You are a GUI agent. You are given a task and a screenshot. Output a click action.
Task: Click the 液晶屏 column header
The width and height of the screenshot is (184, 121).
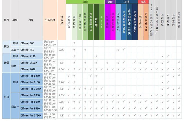coord(62,20)
